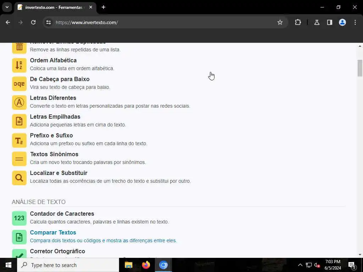Click the scrollbar up arrow
The image size is (363, 272).
pyautogui.click(x=360, y=46)
